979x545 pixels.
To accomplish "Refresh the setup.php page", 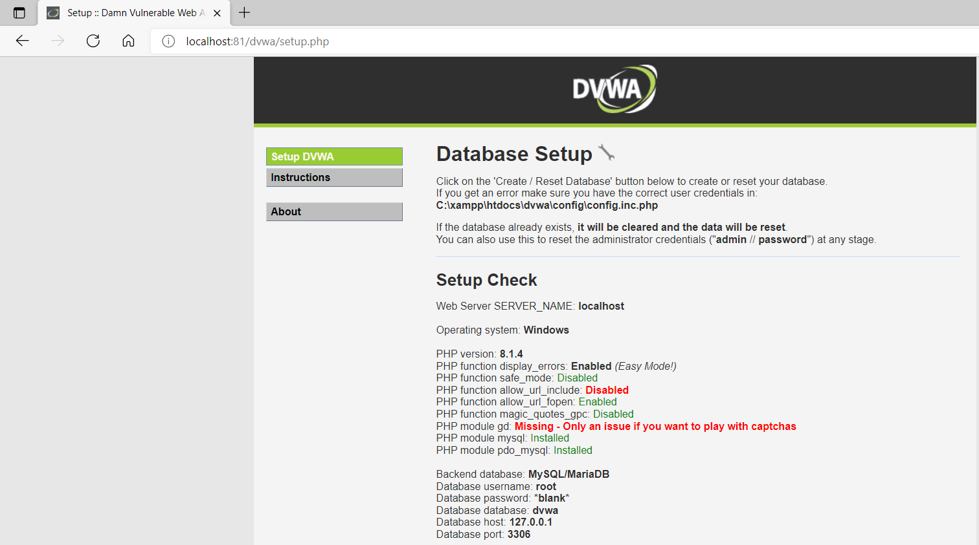I will click(x=93, y=41).
